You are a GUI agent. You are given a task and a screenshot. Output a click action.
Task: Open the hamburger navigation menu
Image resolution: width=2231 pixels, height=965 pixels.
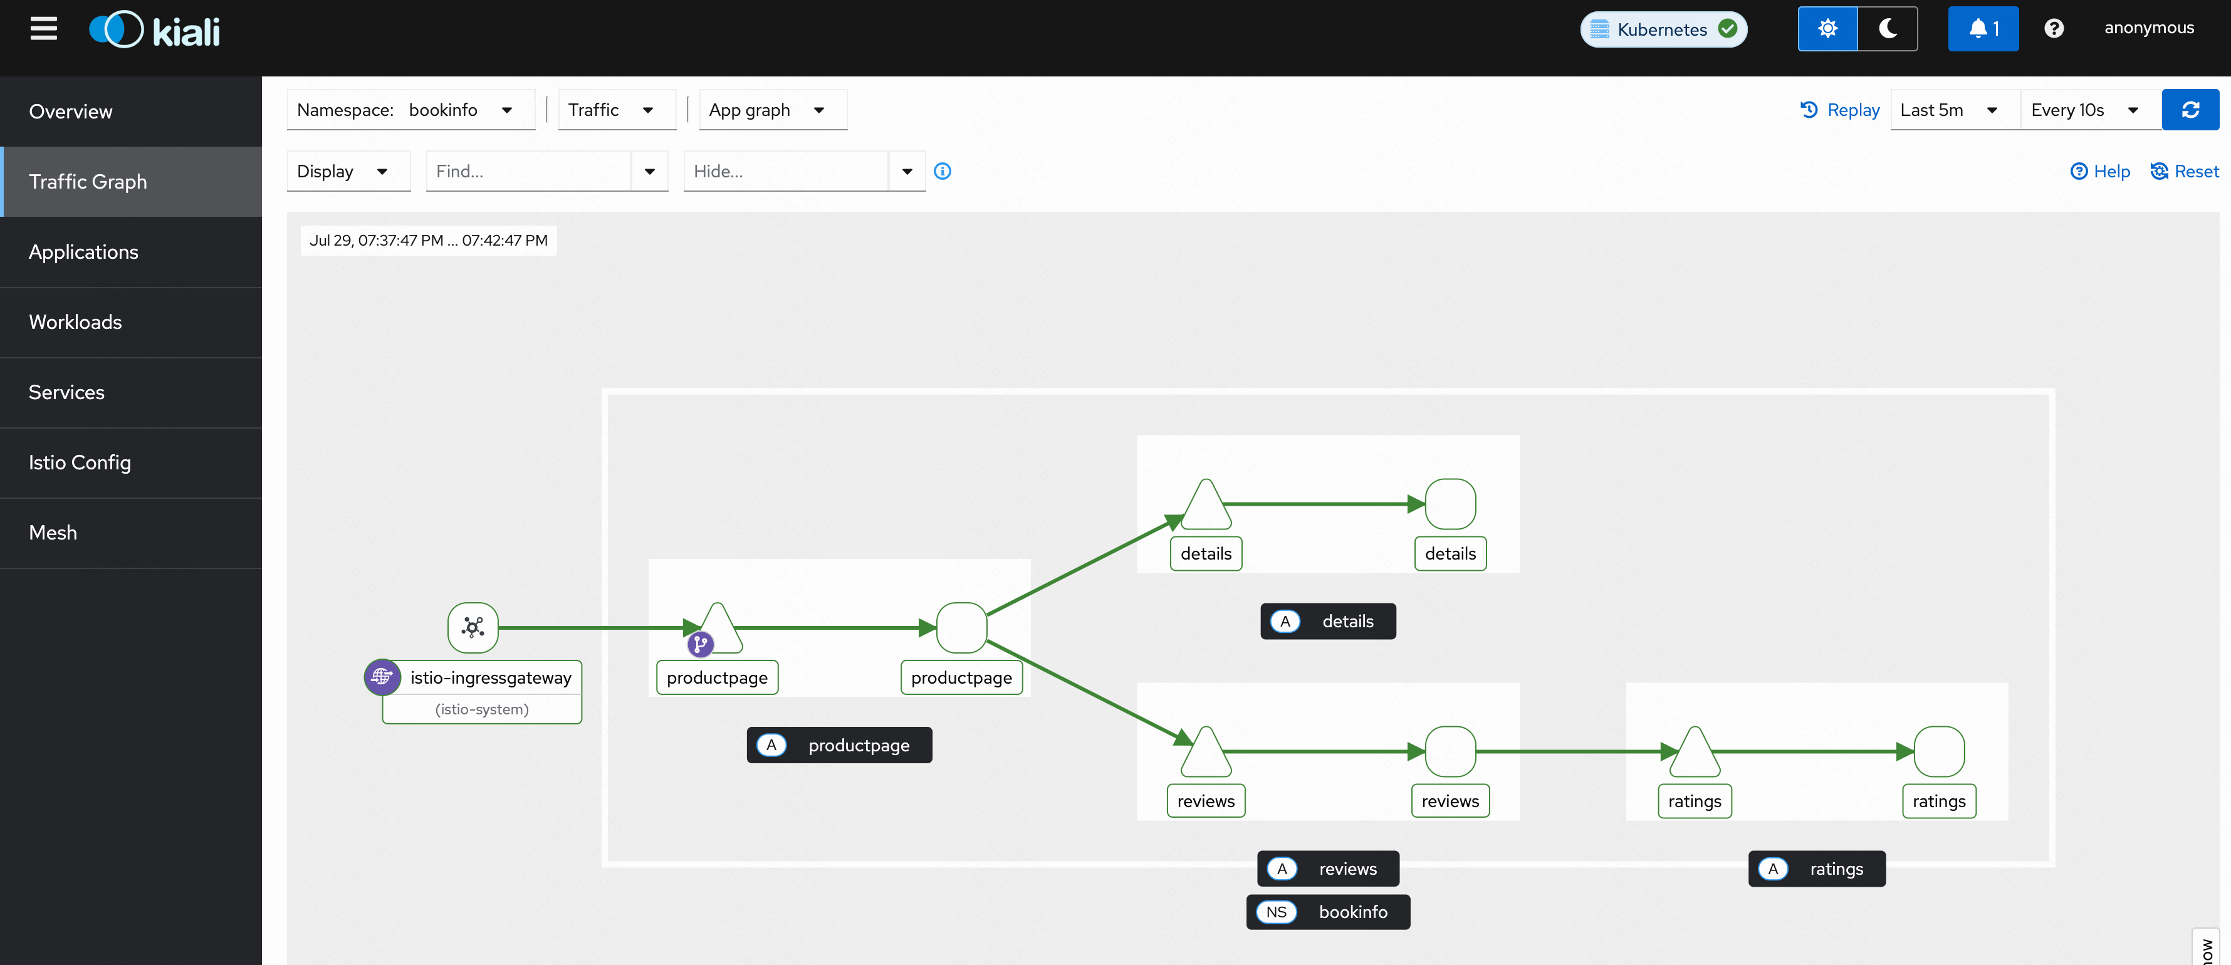(43, 29)
